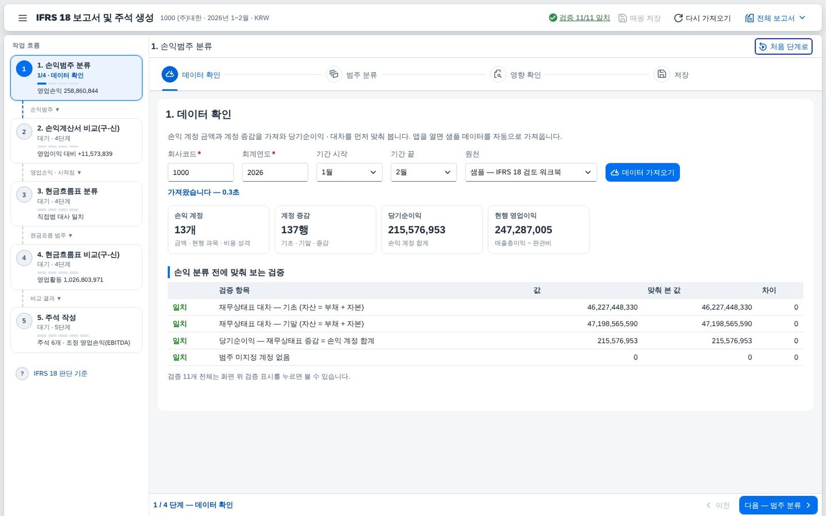Expand the 손익범주 connector in sidebar
The width and height of the screenshot is (826, 516).
pos(45,110)
